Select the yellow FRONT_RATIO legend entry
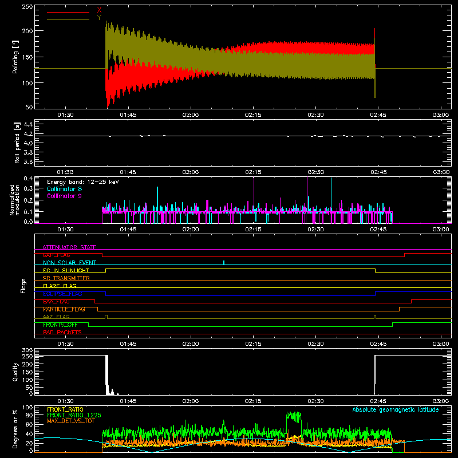Screen dimensions: 458x458 65,409
